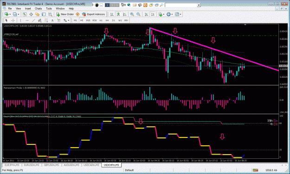The image size is (290, 174).
Task: Open the Insert menu
Action: click(28, 8)
